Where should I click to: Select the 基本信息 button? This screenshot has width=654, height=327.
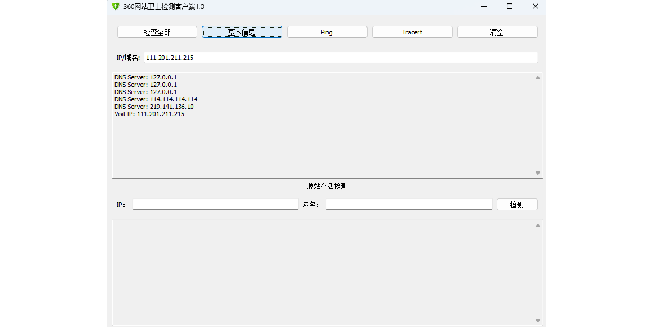click(242, 32)
